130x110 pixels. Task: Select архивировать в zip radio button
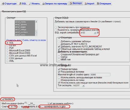click(19, 107)
